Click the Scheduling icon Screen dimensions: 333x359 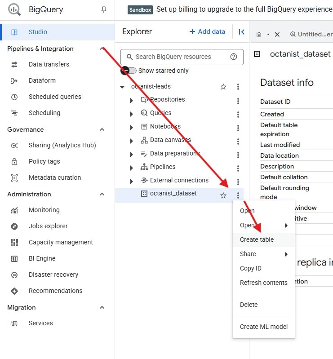(14, 113)
